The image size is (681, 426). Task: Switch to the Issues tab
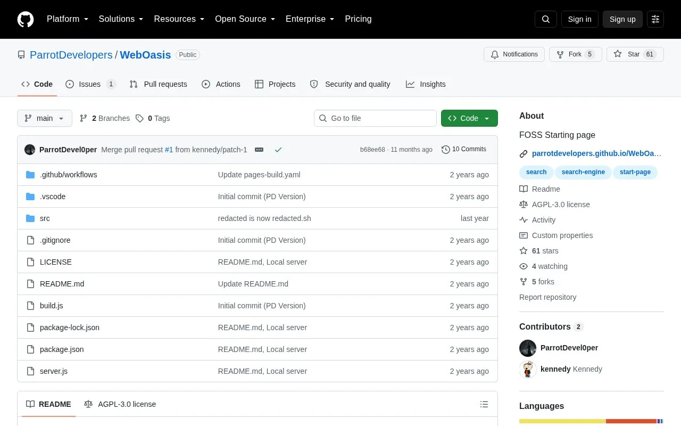90,84
